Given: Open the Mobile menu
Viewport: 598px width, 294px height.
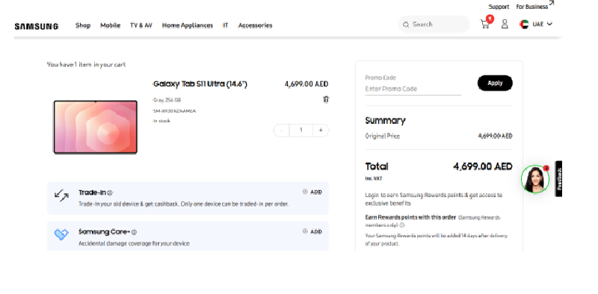Looking at the screenshot, I should pyautogui.click(x=110, y=25).
